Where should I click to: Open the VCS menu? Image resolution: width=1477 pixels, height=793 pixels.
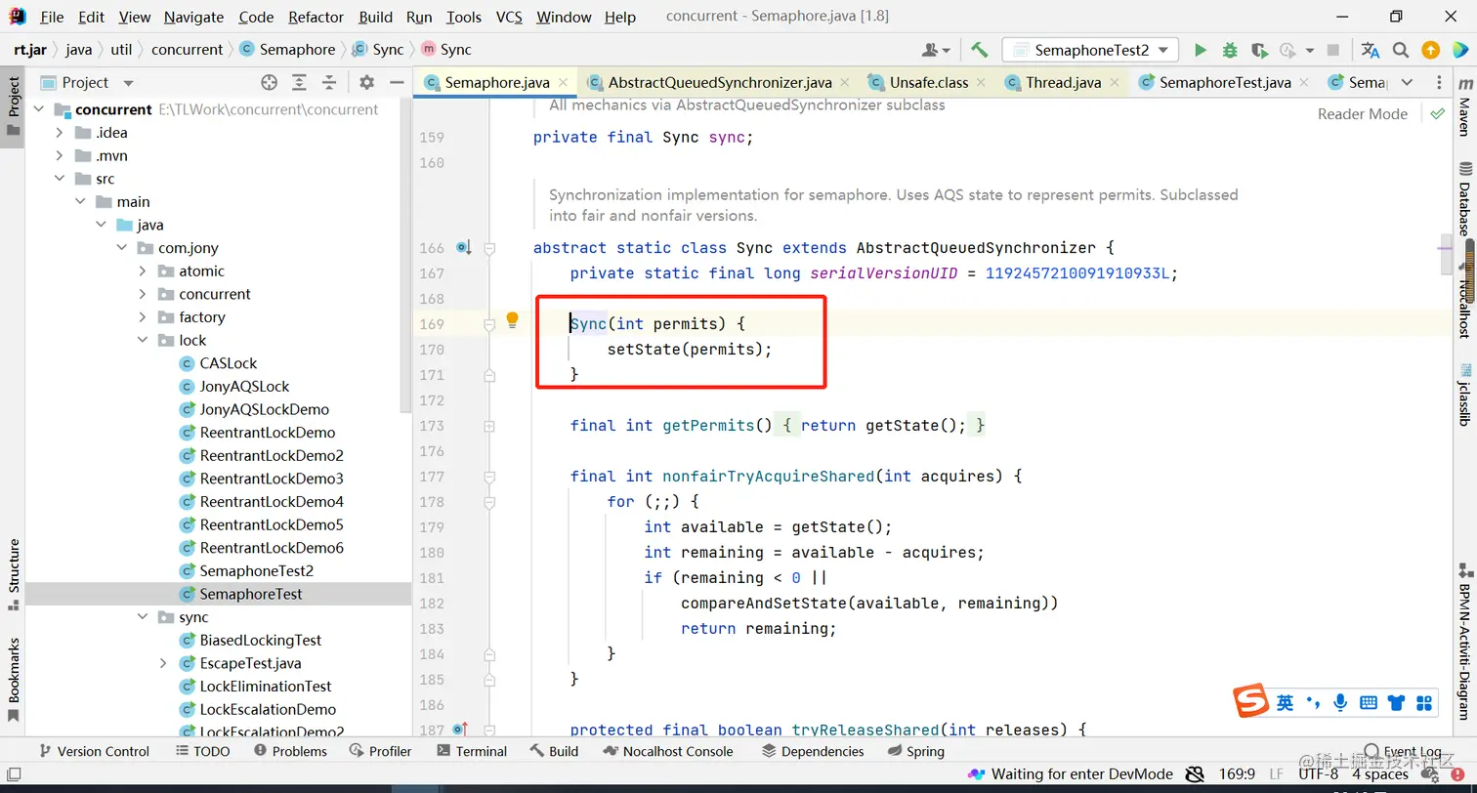509,17
